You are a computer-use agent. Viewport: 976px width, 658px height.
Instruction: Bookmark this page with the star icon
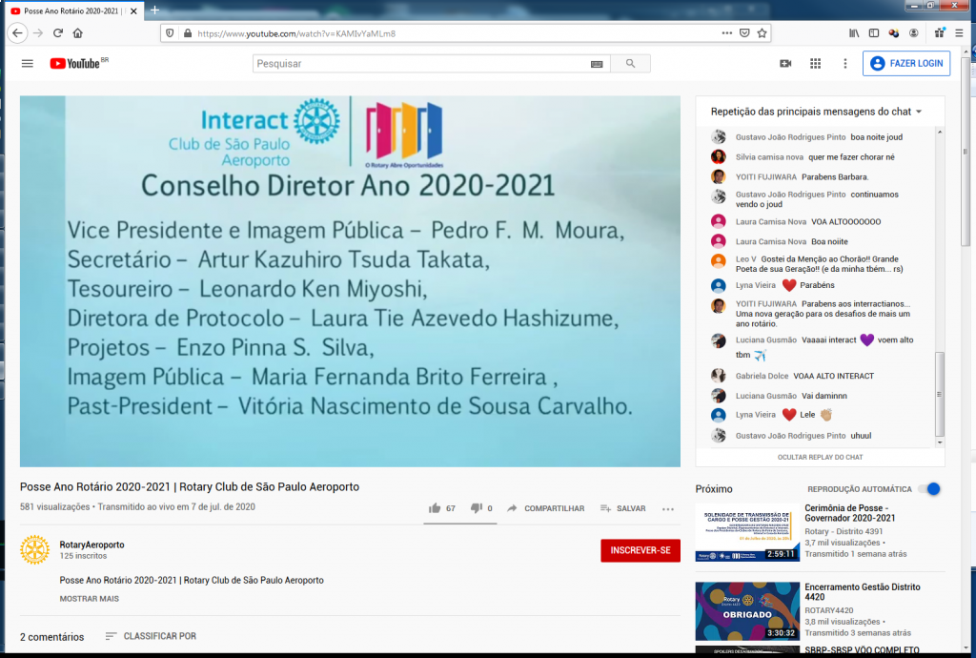point(762,32)
